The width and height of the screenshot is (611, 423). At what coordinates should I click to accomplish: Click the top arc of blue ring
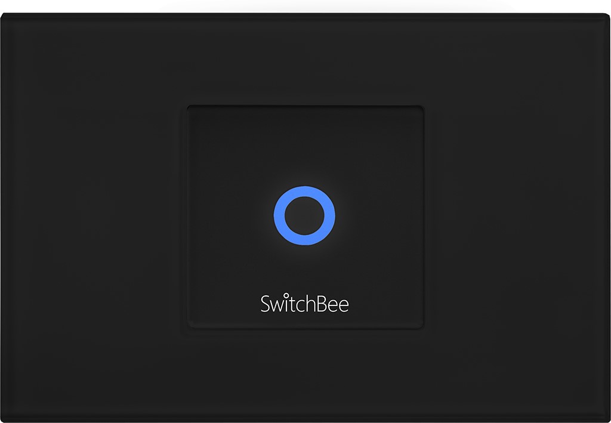pos(304,192)
